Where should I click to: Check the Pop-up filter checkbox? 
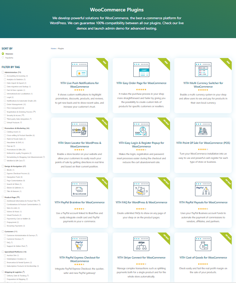[x=5, y=146]
